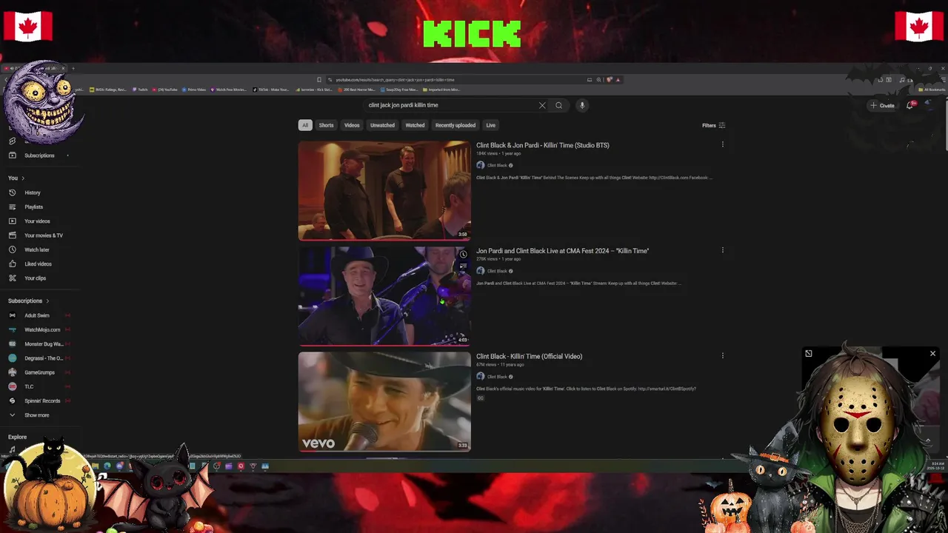The image size is (948, 533).
Task: Click the magnifier search button
Action: tap(559, 105)
